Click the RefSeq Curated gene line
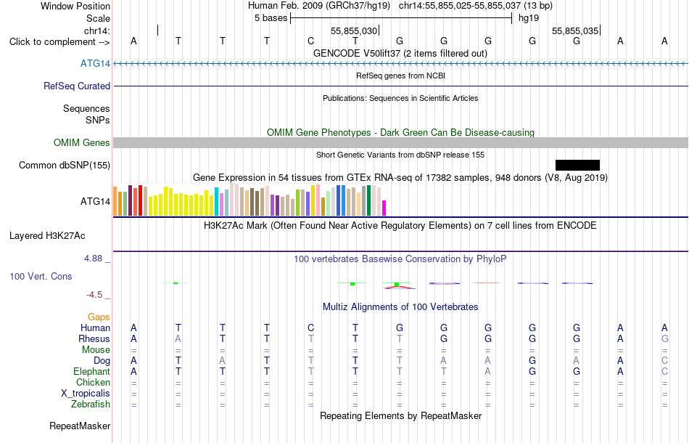The image size is (689, 443). pyautogui.click(x=401, y=86)
